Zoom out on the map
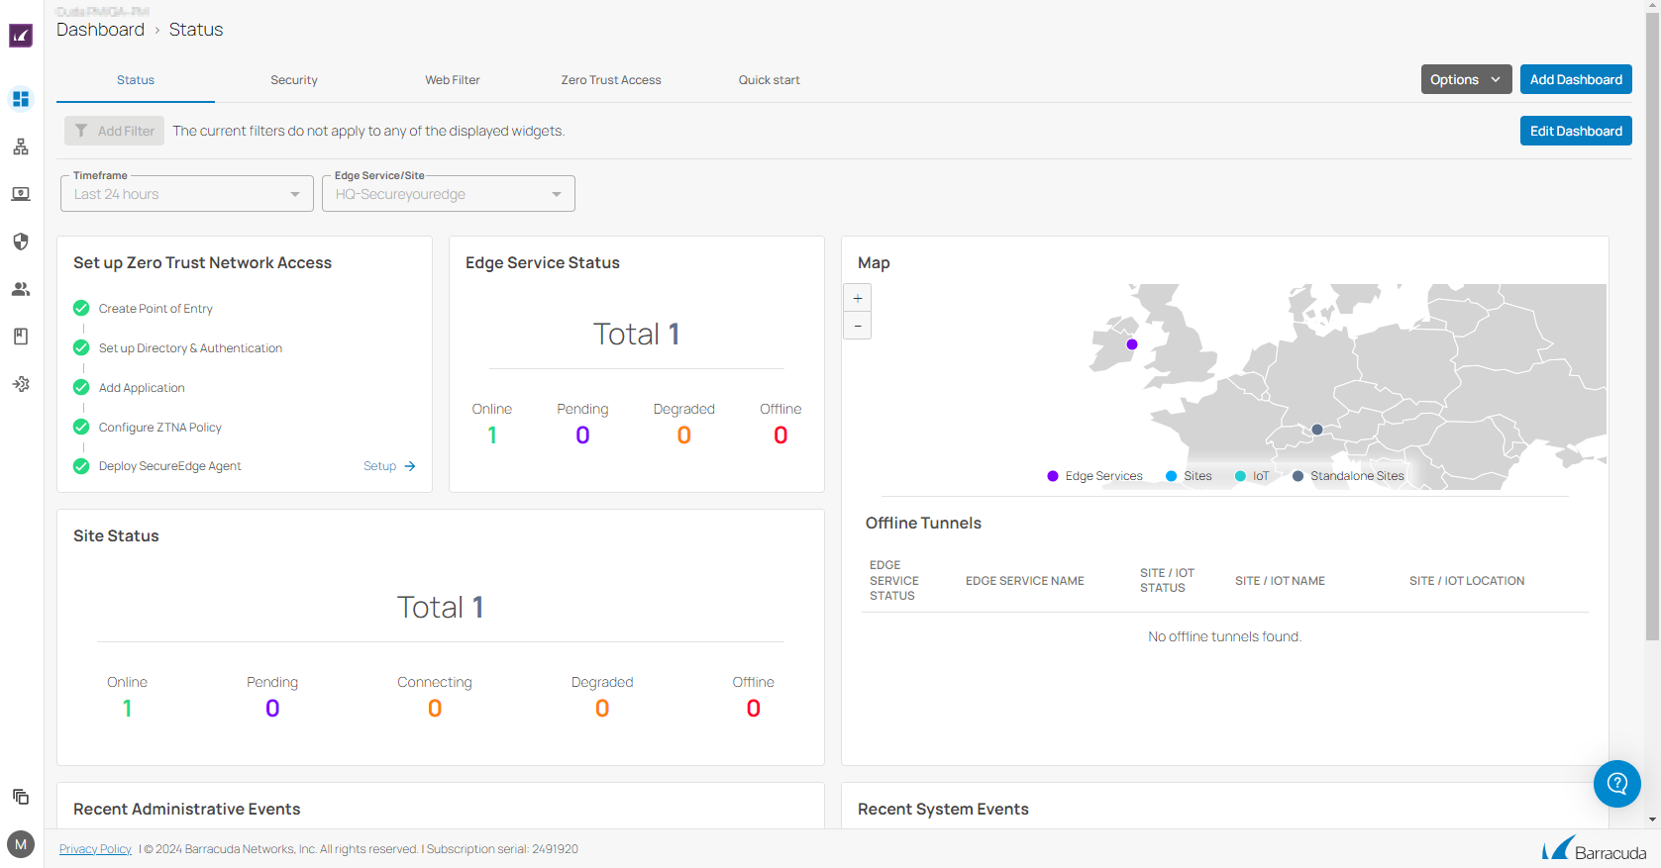This screenshot has height=868, width=1661. (x=858, y=326)
